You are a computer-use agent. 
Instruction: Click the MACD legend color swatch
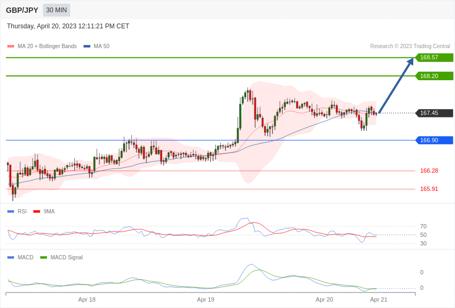click(x=11, y=257)
